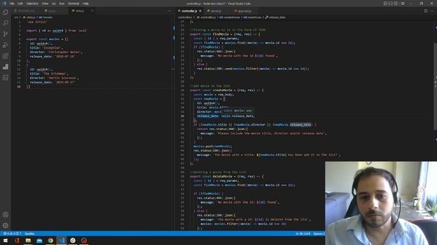Open Chrome from the taskbar

point(51,240)
